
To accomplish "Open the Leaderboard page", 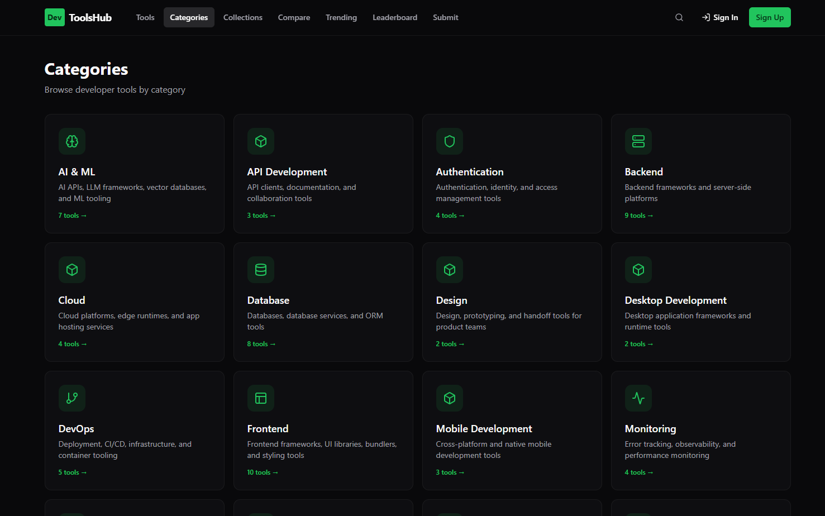I will [x=395, y=17].
